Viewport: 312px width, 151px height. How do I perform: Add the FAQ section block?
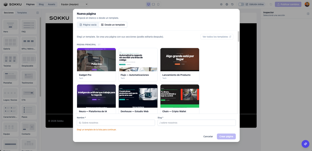point(29,26)
